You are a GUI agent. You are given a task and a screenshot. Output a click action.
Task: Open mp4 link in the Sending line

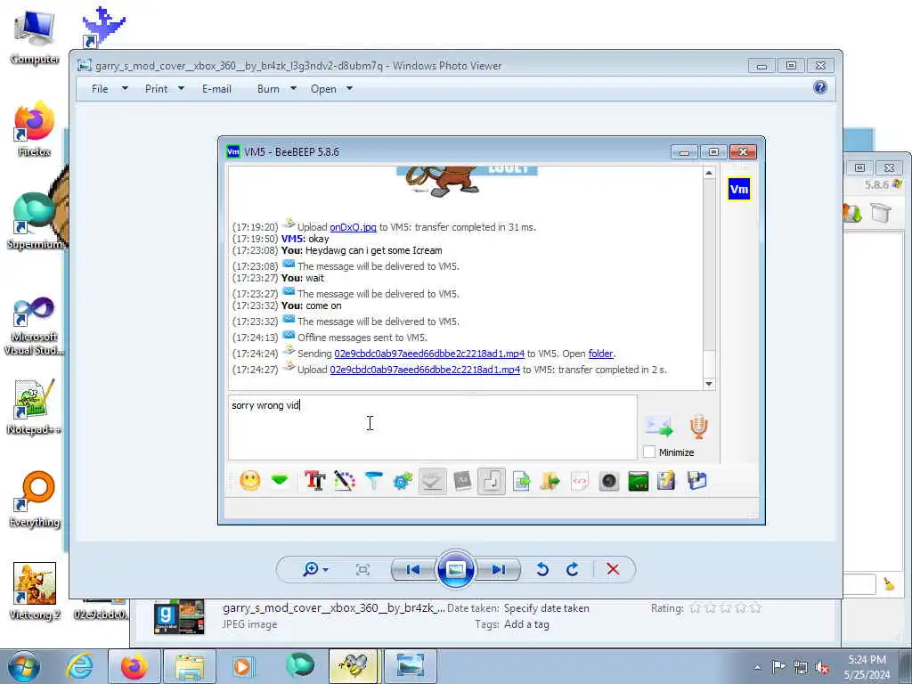(429, 354)
